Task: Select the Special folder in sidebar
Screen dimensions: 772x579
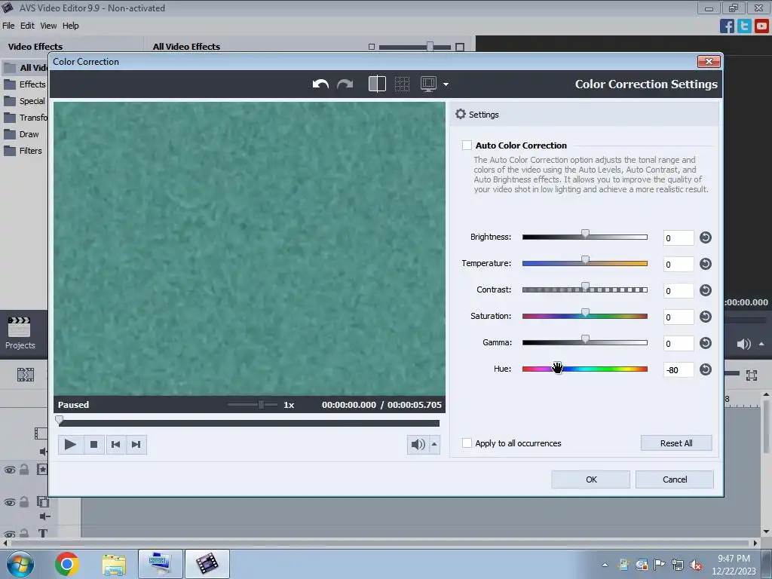Action: 25,101
